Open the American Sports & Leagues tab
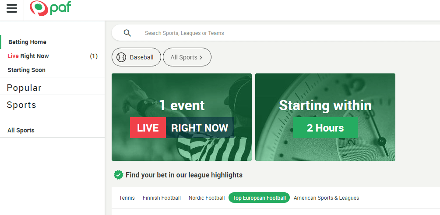Screen dimensions: 440x215 pos(326,198)
